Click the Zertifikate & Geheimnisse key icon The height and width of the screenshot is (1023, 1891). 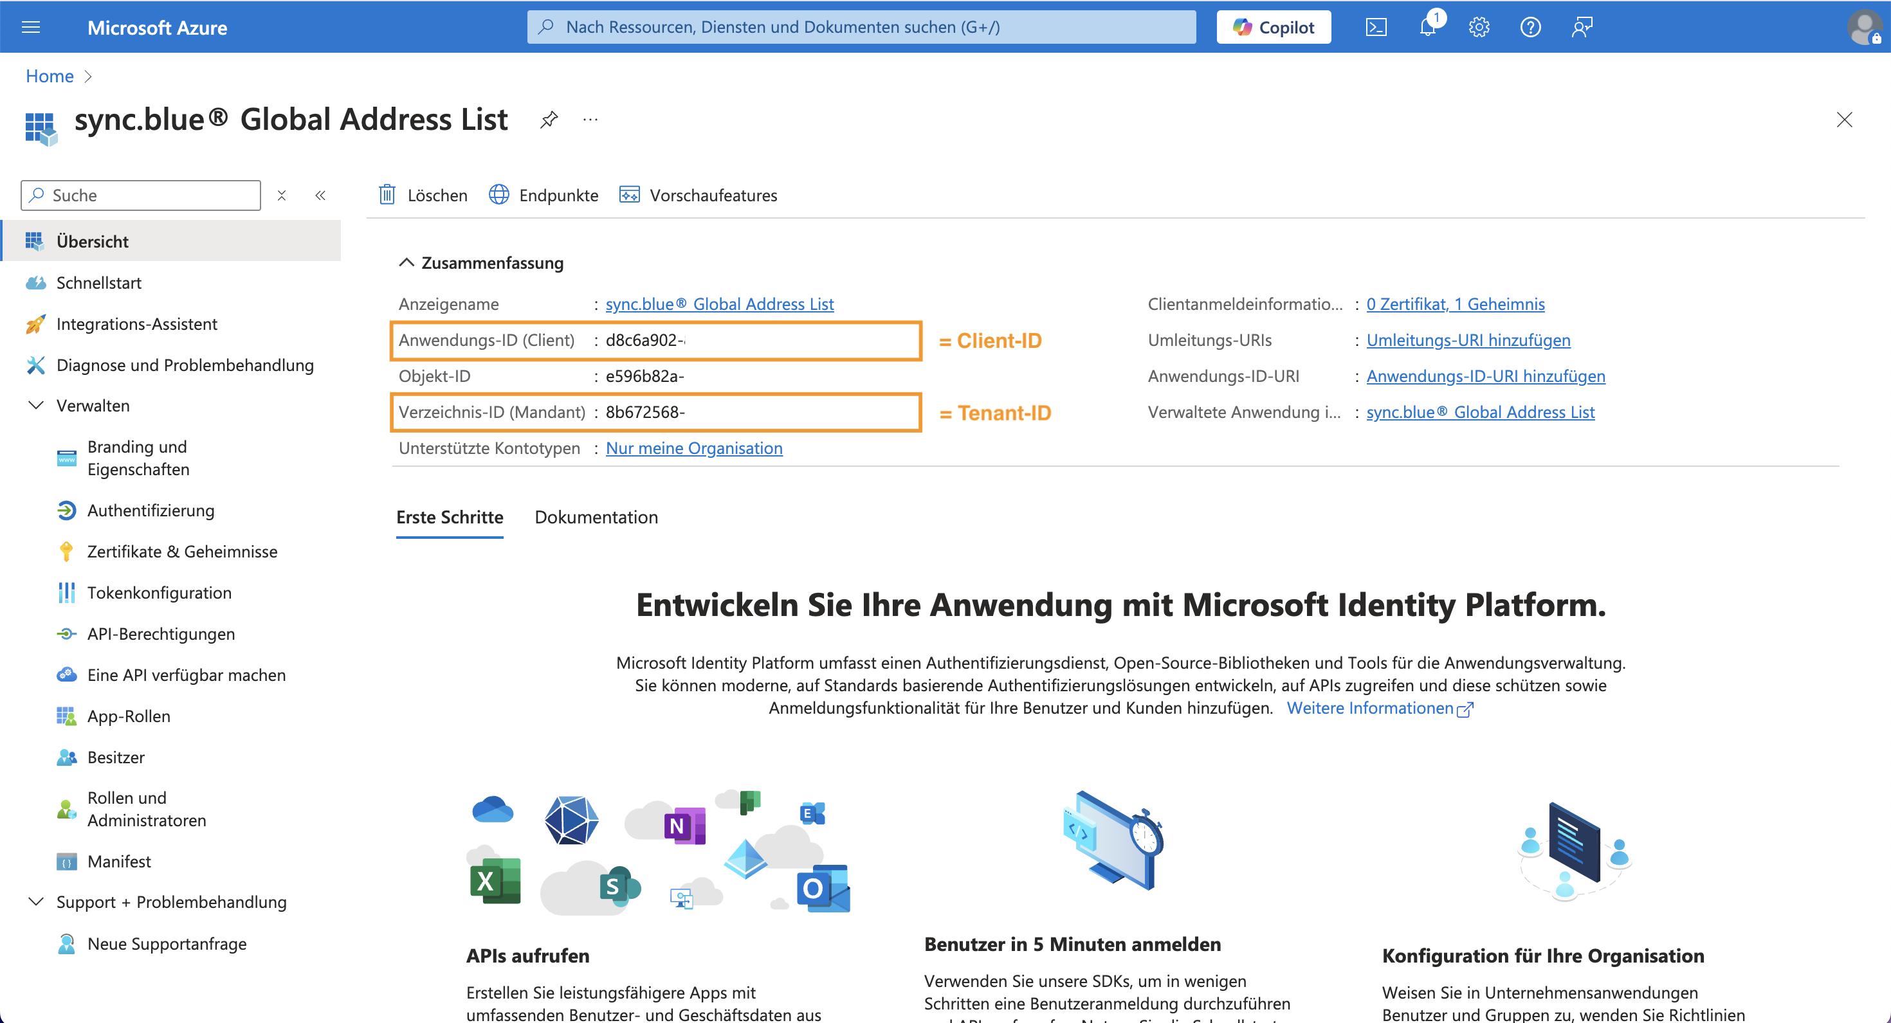point(66,551)
